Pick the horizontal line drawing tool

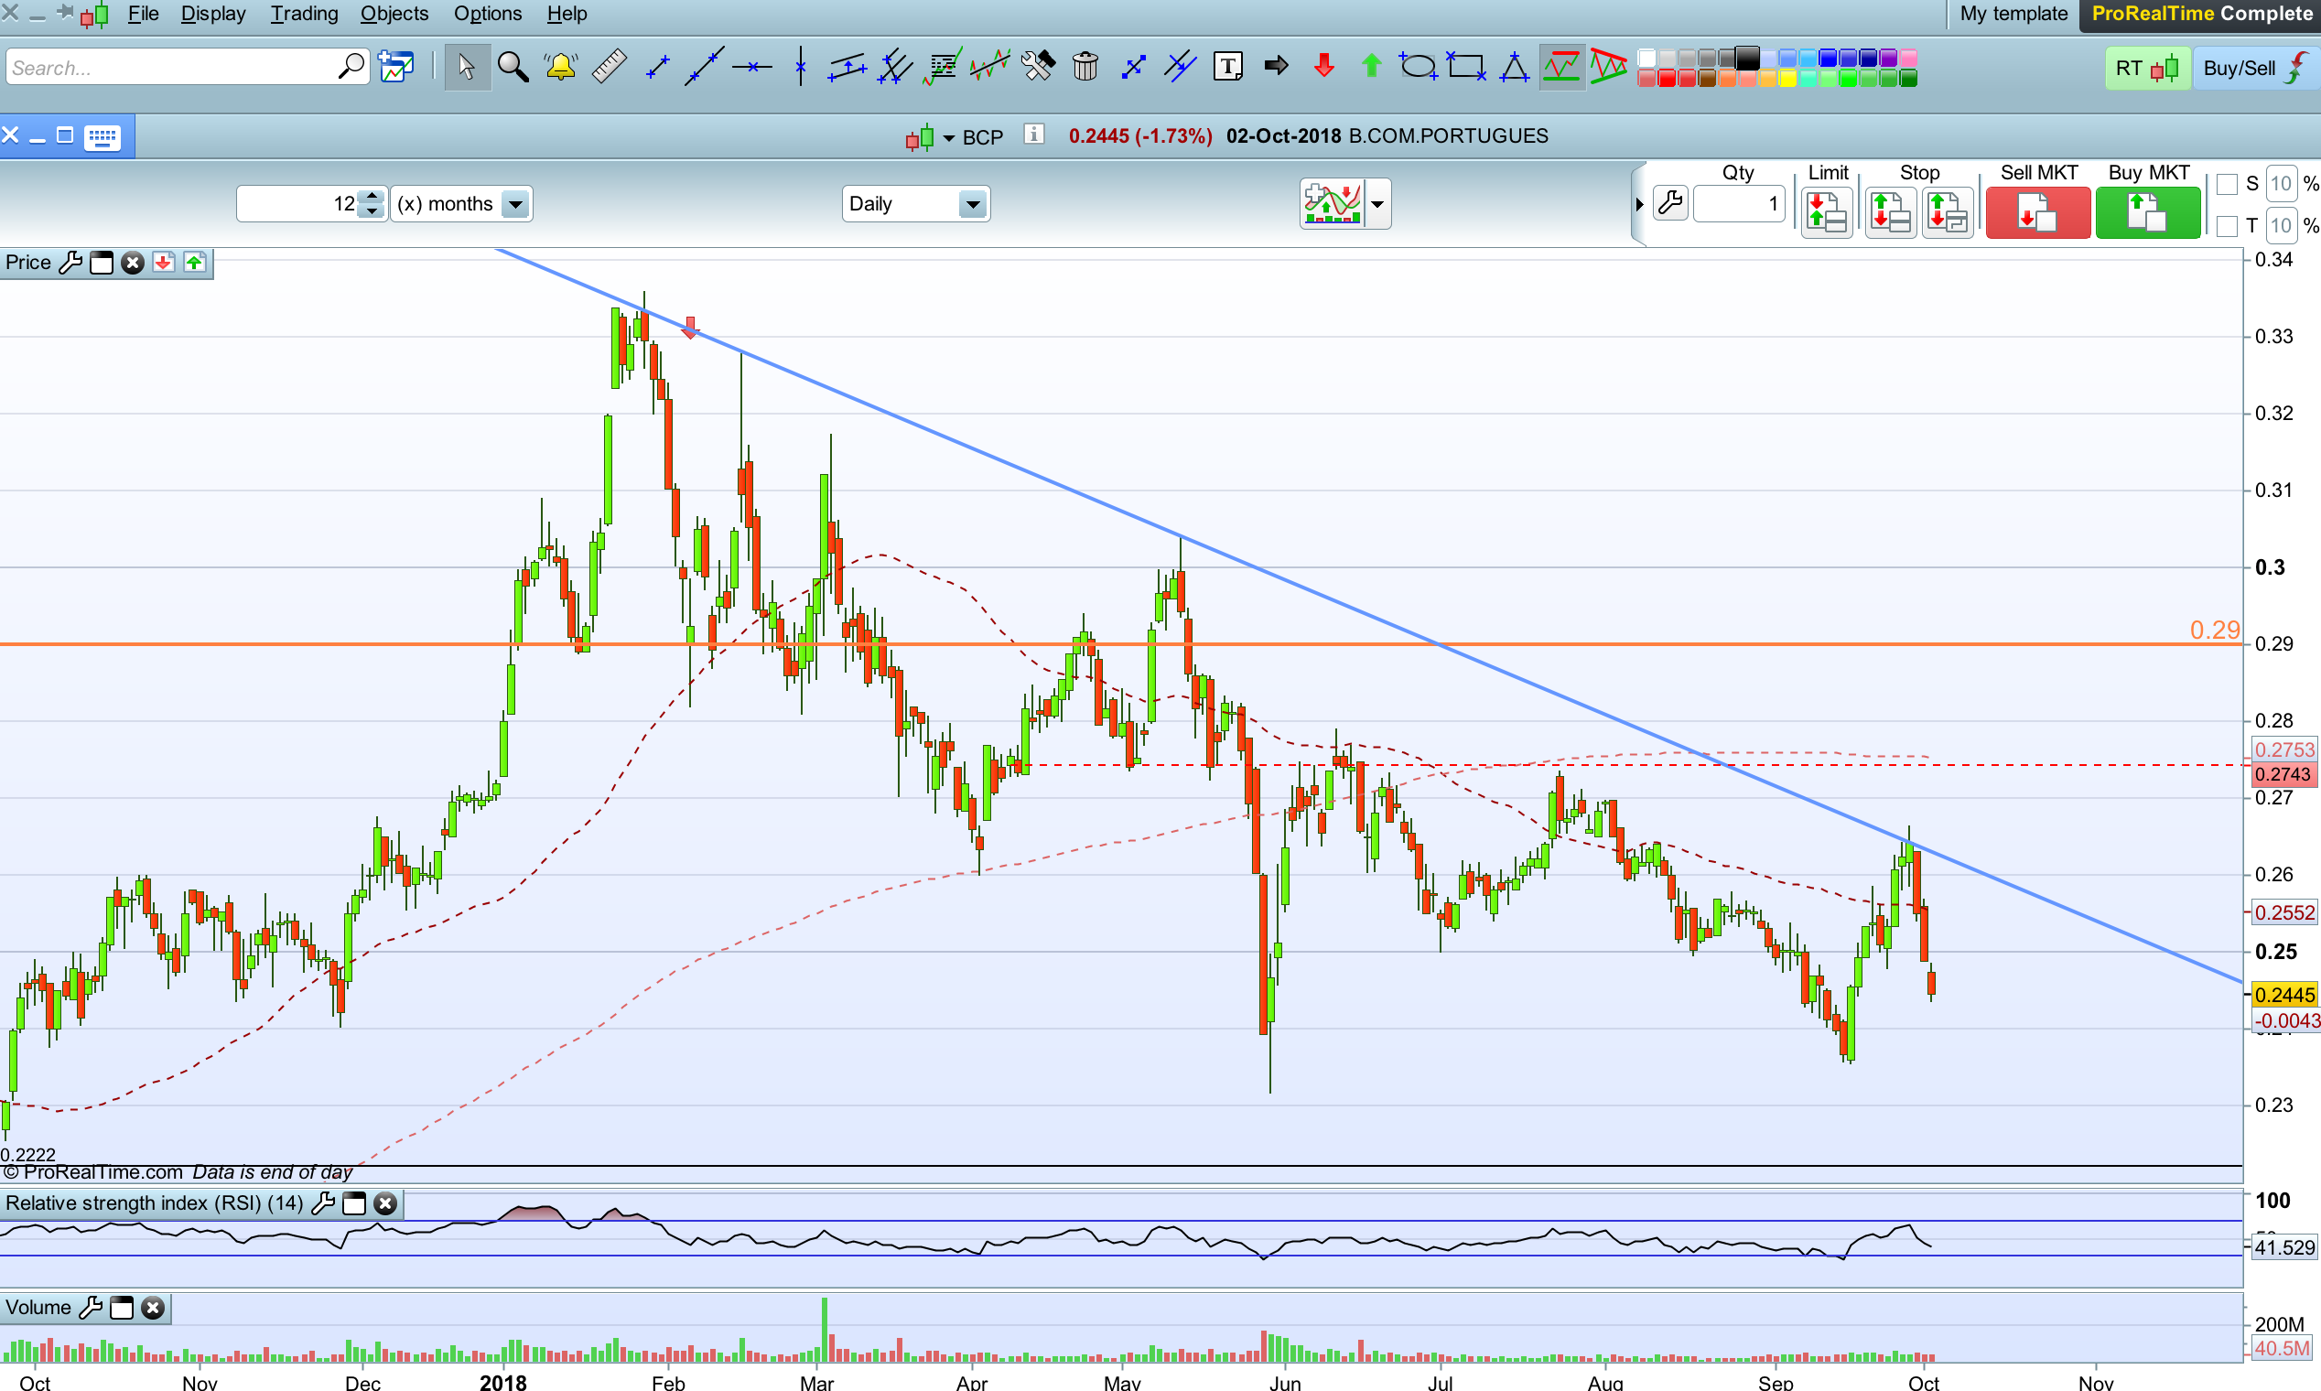751,68
